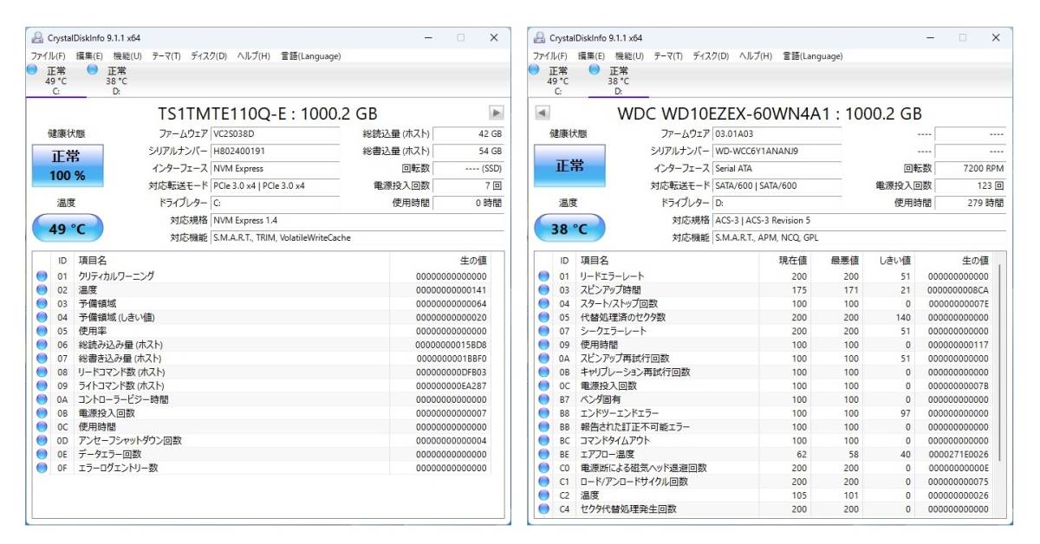Click status icon for セクタ代替処理発生回数 row
This screenshot has height=544, width=1040.
coord(543,508)
